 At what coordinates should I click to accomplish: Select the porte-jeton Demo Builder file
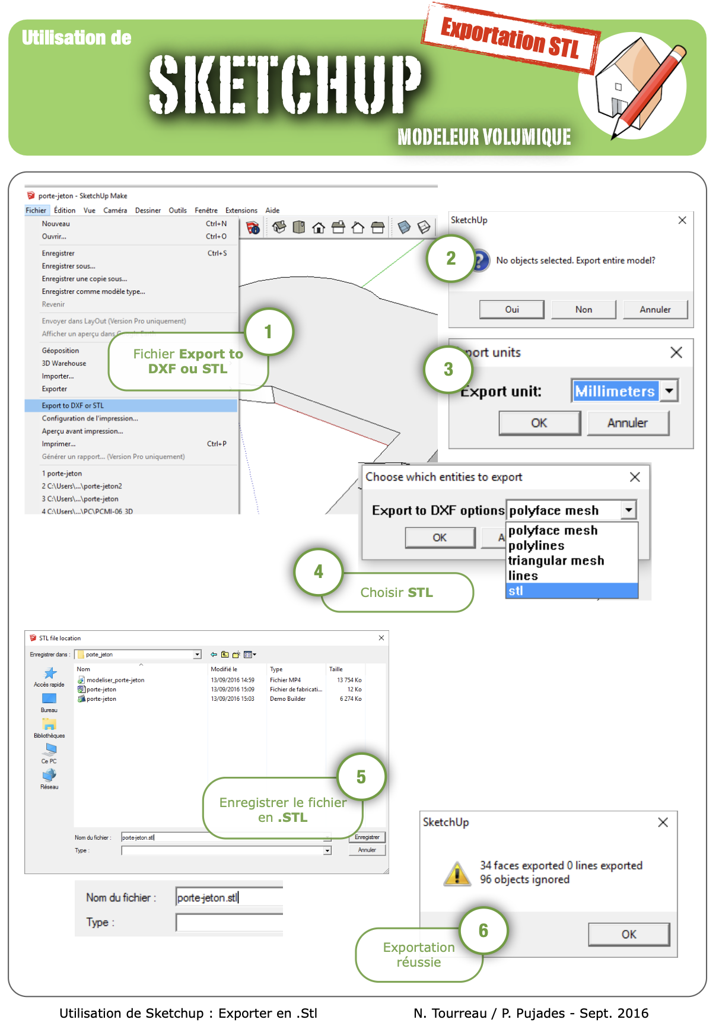(97, 699)
